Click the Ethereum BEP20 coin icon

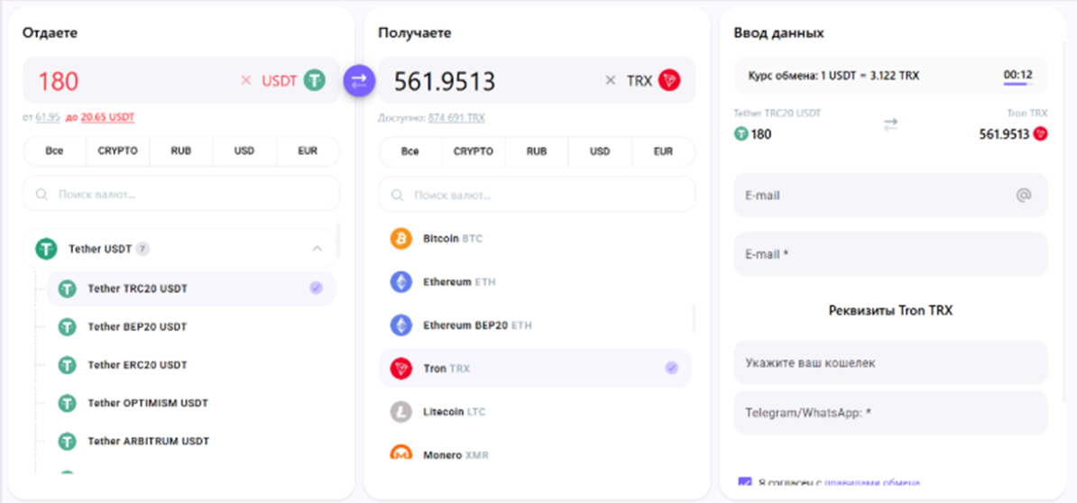click(401, 325)
